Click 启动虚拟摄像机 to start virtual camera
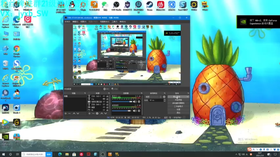280x157 pixels. [x=178, y=103]
